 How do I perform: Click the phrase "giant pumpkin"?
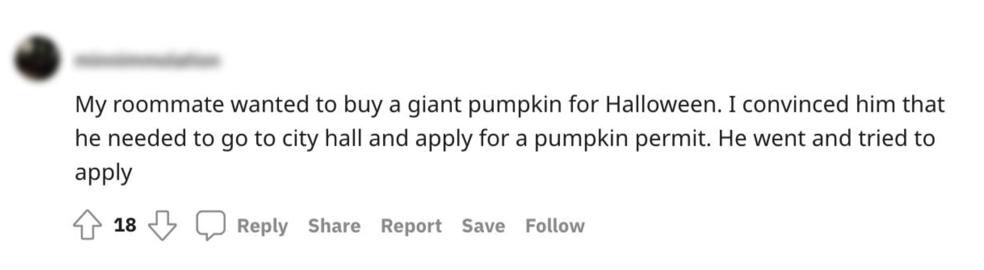click(484, 105)
